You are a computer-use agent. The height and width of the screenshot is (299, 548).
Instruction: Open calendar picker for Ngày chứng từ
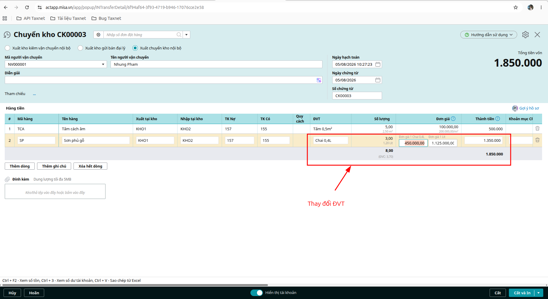(x=378, y=80)
